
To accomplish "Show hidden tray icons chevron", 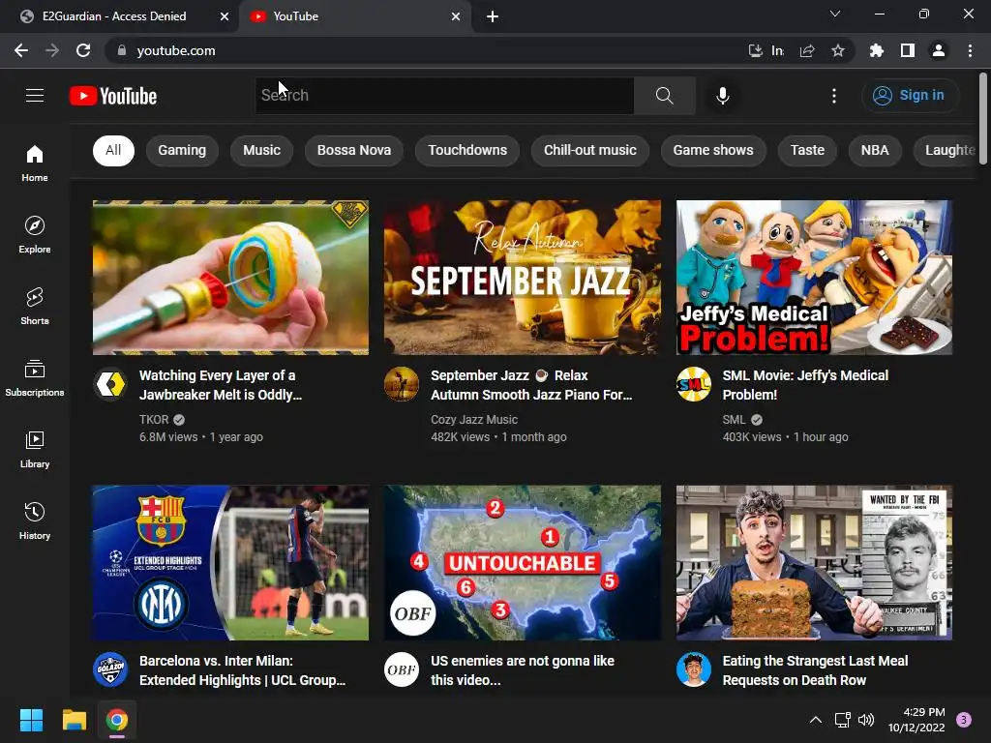I will [816, 720].
